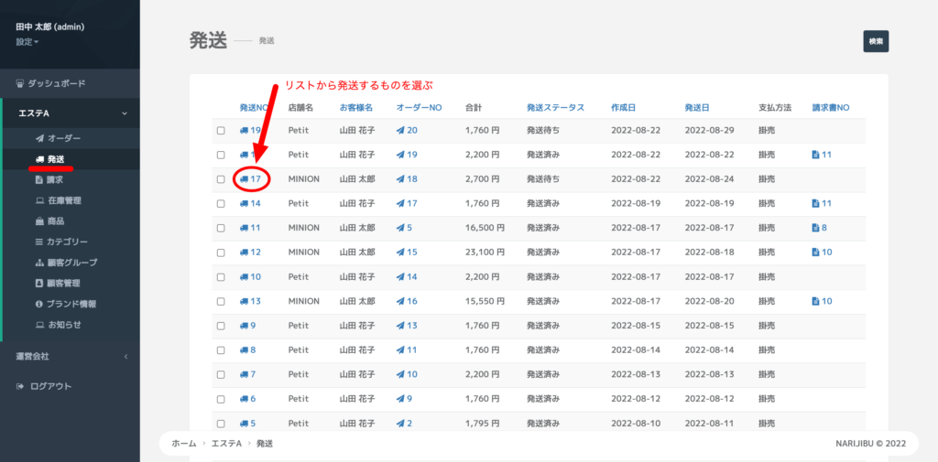Sort table by 作成日 column header
This screenshot has width=938, height=462.
(628, 107)
